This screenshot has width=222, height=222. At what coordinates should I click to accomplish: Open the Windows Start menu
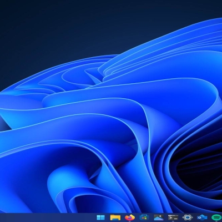pyautogui.click(x=100, y=218)
